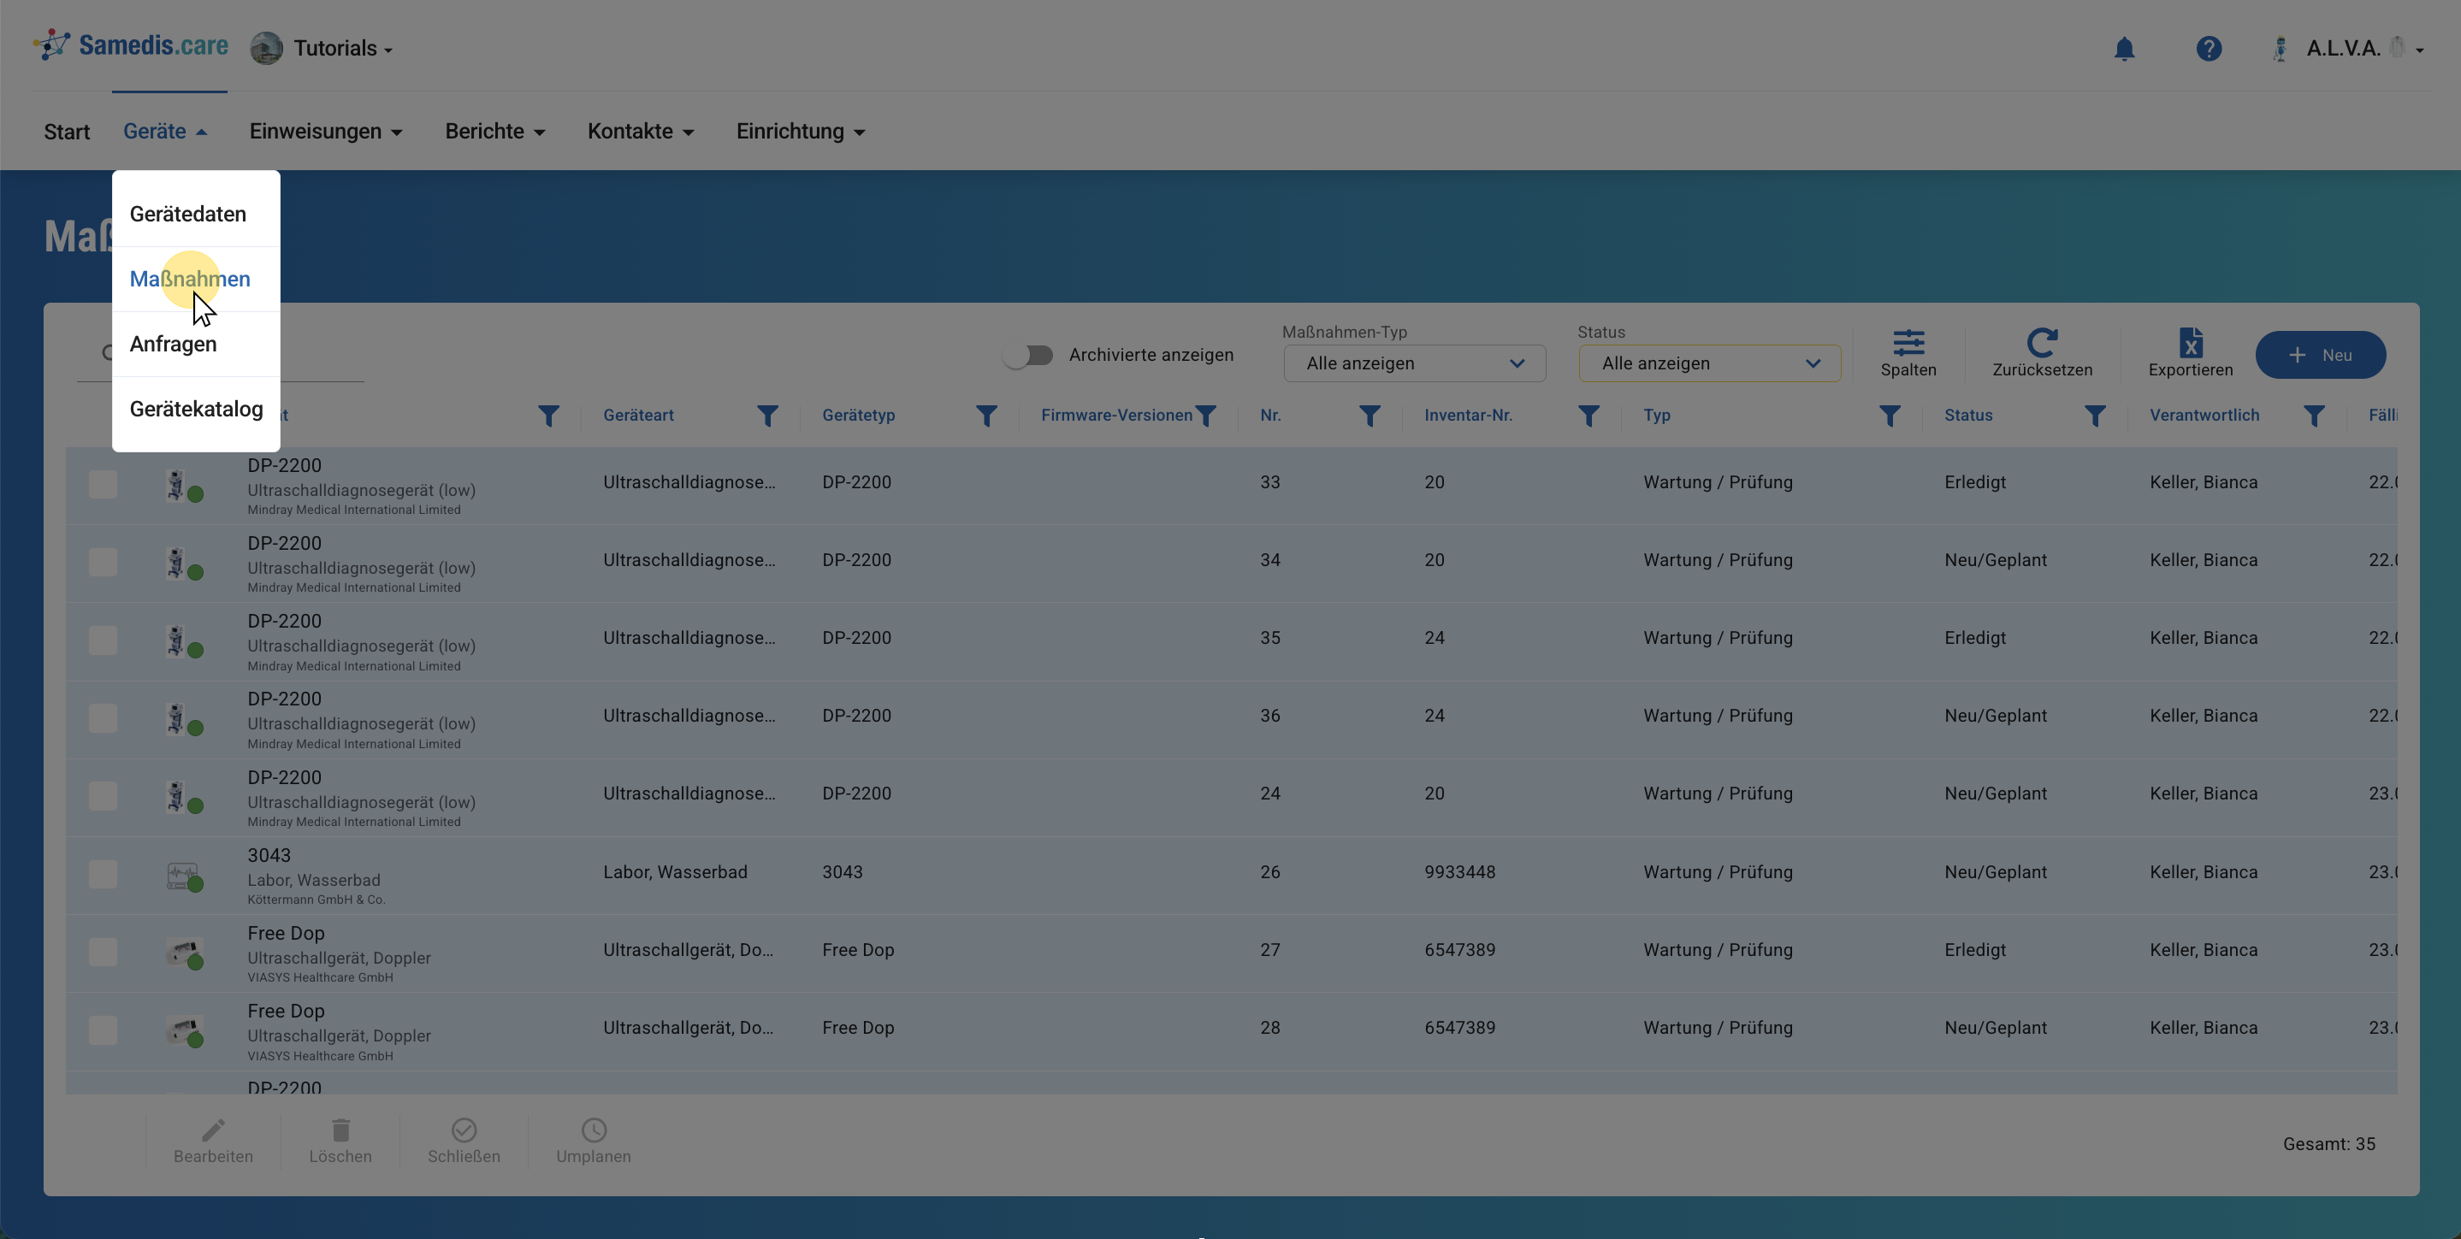Open the Maßnahmen-Typ dropdown
Screen dimensions: 2461x1239
coord(1414,364)
